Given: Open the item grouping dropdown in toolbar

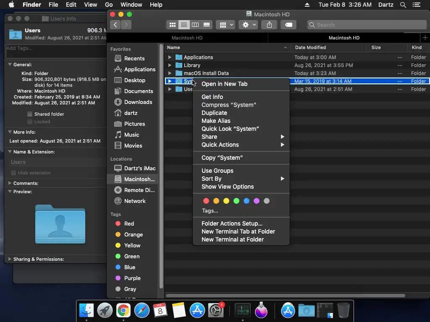Looking at the screenshot, I should pyautogui.click(x=226, y=25).
